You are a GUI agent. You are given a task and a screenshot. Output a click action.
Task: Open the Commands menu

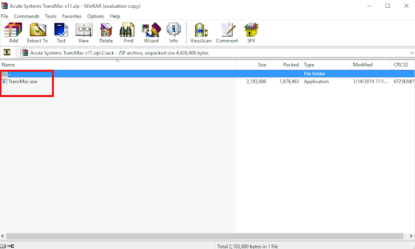(x=27, y=16)
